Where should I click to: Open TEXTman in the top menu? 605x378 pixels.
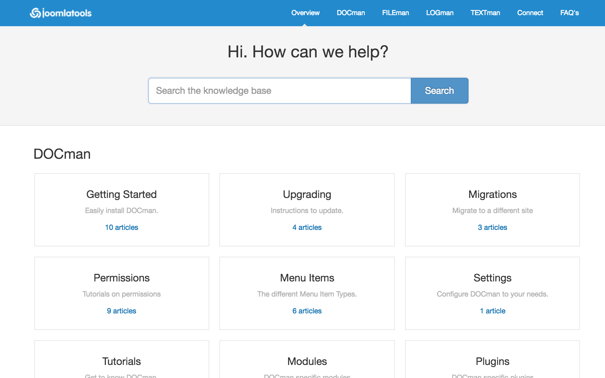(485, 13)
